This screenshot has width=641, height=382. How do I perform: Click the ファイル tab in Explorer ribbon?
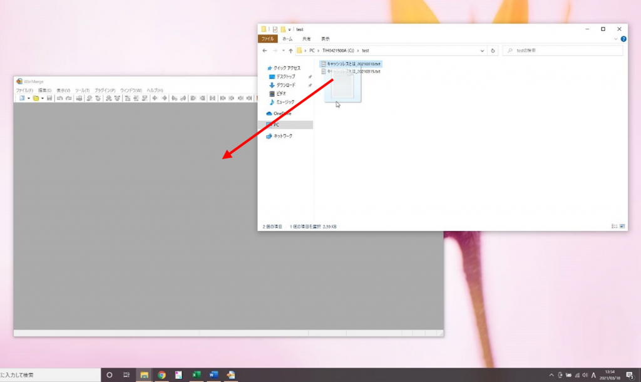(x=268, y=39)
